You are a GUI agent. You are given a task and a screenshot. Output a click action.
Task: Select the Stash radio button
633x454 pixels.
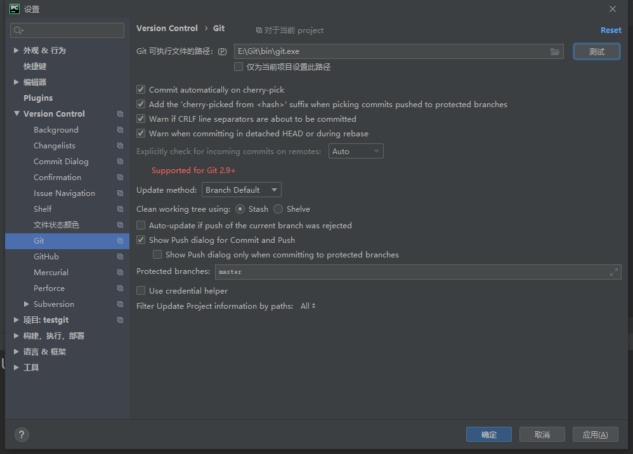(x=240, y=209)
